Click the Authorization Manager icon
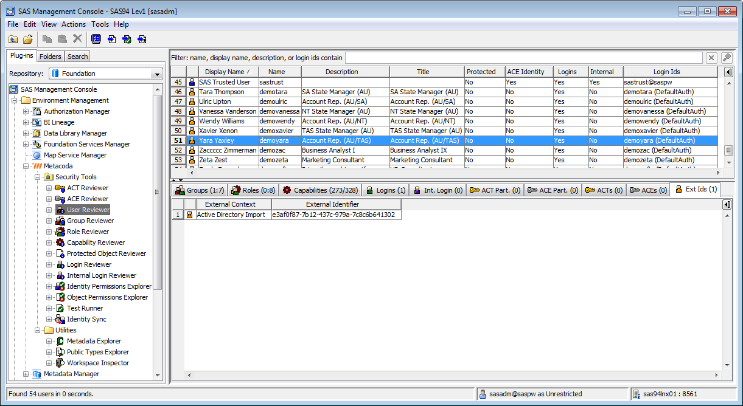 pyautogui.click(x=37, y=111)
